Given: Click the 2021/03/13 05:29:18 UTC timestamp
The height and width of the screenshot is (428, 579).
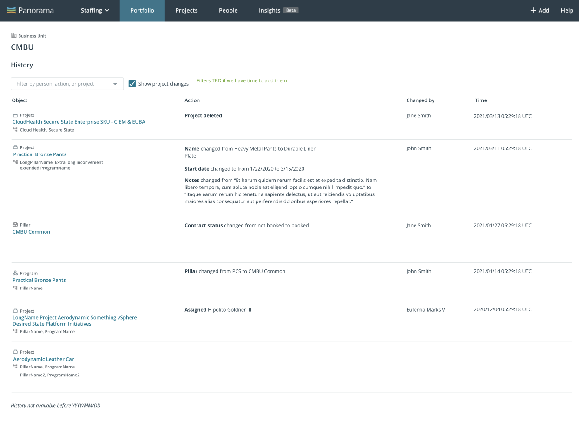Looking at the screenshot, I should pos(502,116).
